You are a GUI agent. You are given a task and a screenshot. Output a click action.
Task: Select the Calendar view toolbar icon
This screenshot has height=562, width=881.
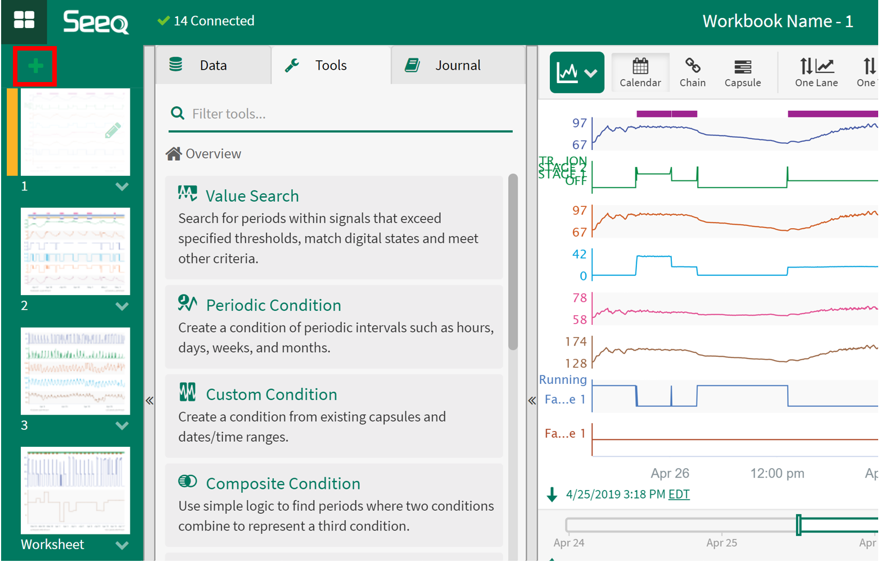pos(640,72)
